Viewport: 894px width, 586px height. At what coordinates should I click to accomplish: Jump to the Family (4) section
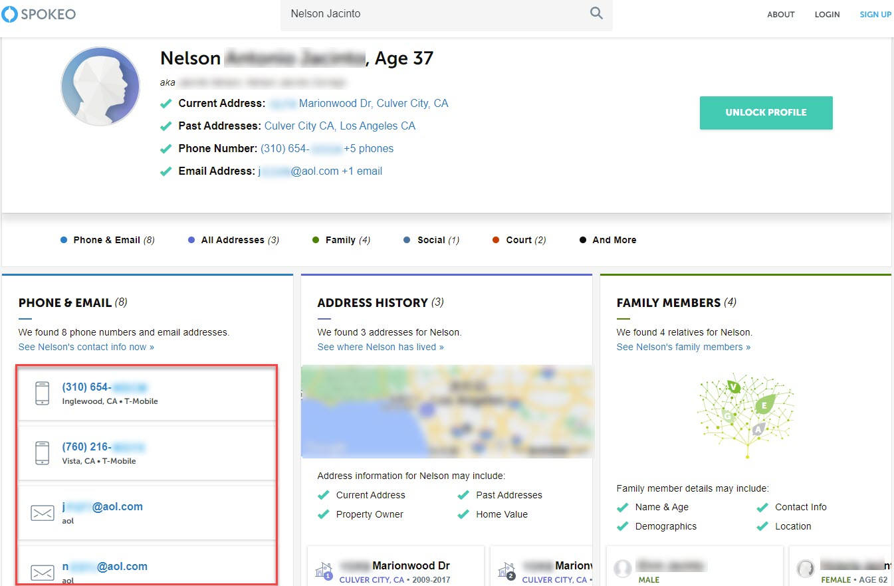point(341,240)
